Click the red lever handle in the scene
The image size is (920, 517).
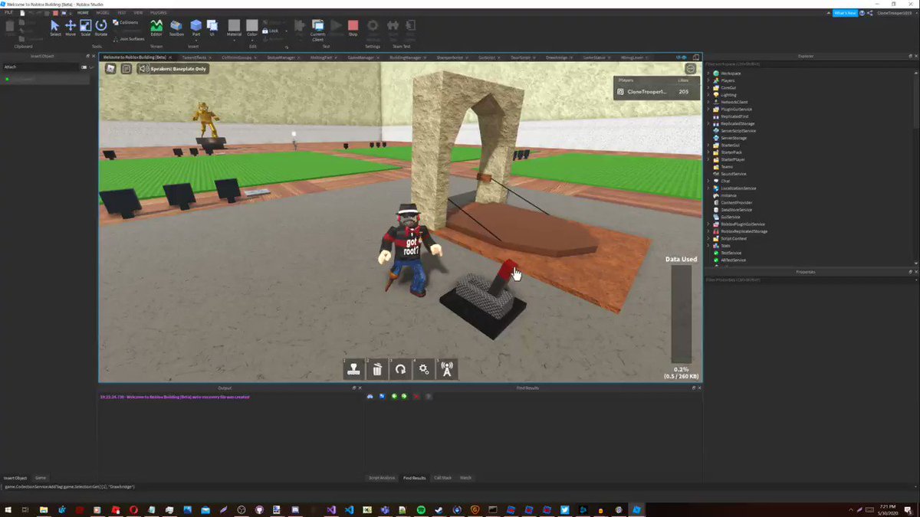[507, 270]
